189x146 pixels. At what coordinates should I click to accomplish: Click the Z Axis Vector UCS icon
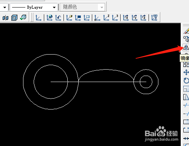point(106,18)
